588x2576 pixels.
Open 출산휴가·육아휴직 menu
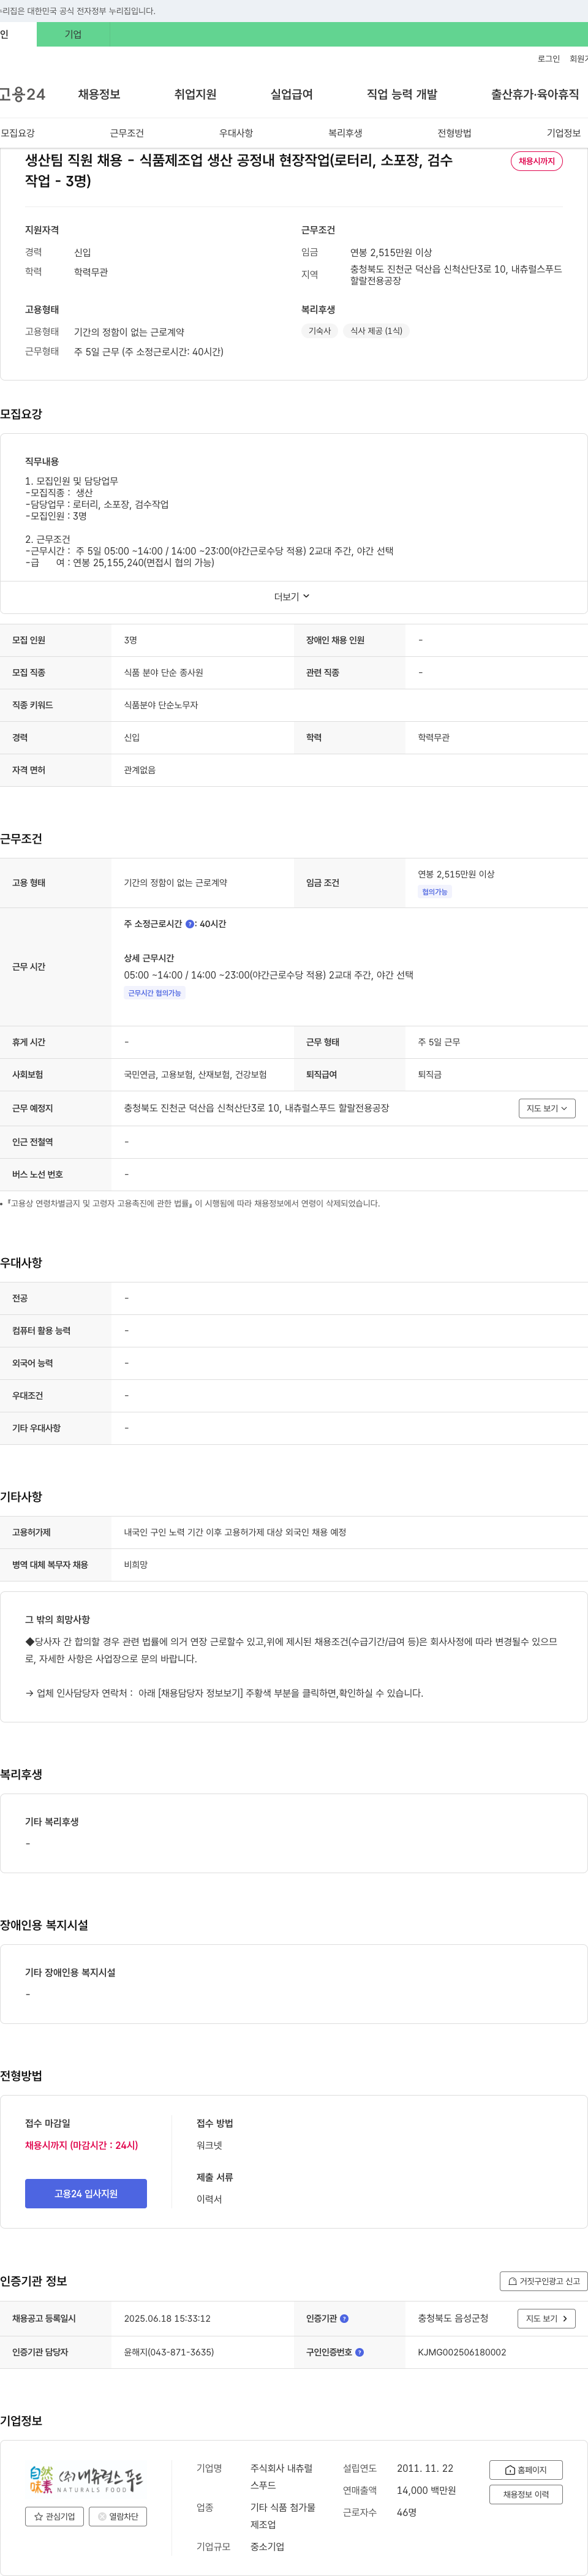pos(535,94)
